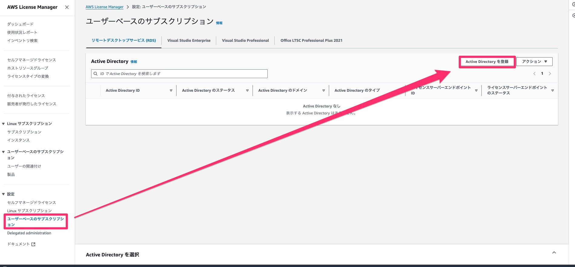The width and height of the screenshot is (575, 267).
Task: Close the AWS License Manager sidebar
Action: 67,7
